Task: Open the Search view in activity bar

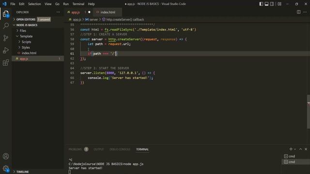Action: point(6,26)
